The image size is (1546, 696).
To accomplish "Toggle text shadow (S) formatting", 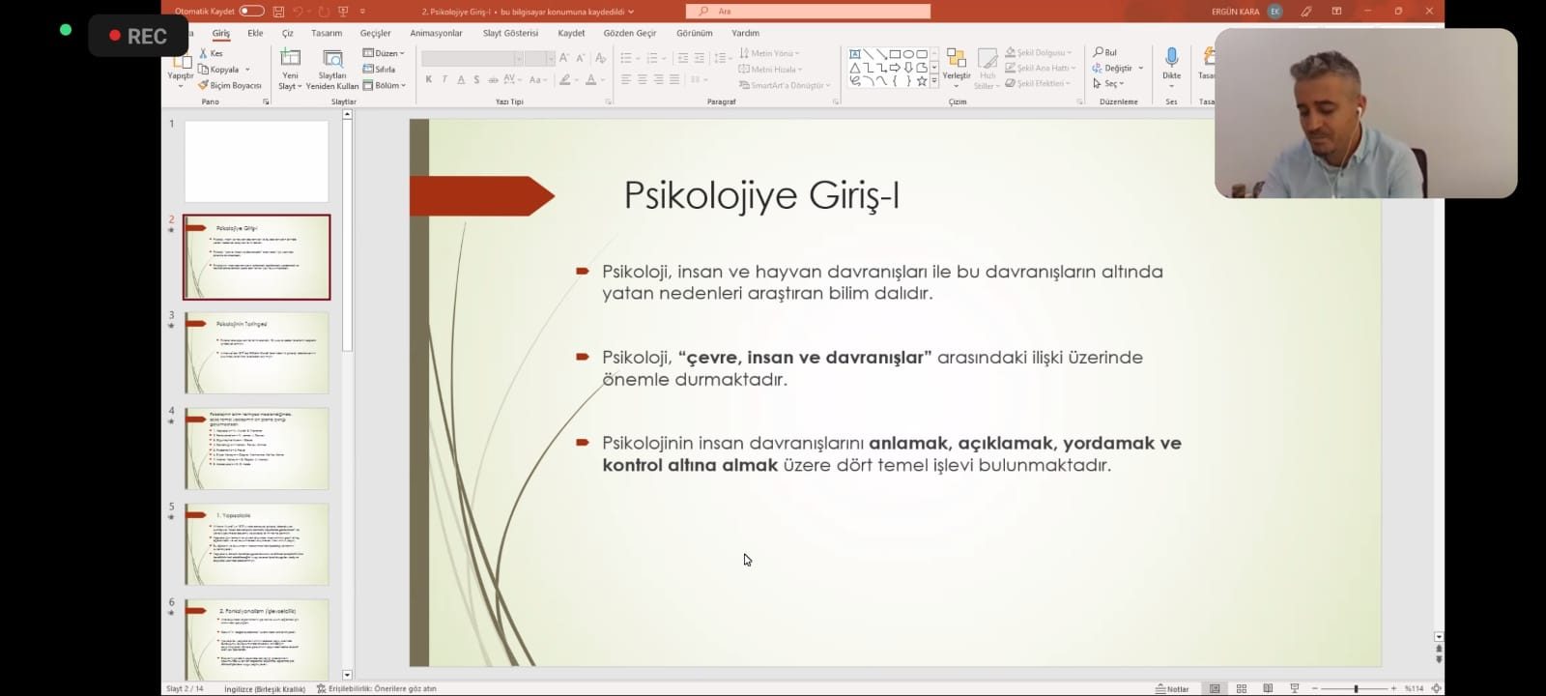I will coord(476,80).
